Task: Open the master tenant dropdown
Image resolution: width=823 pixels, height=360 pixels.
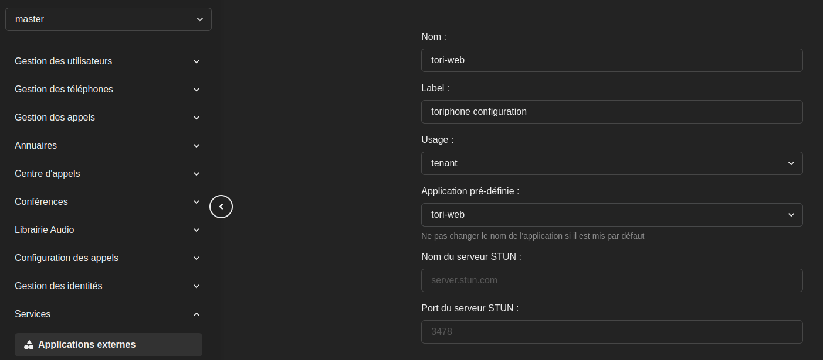Action: (109, 19)
